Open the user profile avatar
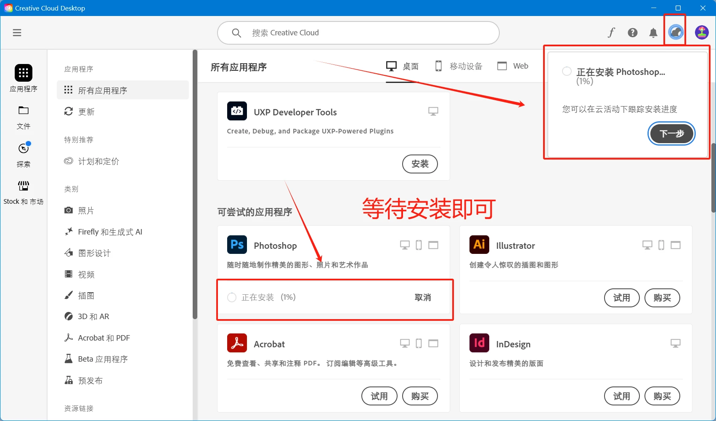Viewport: 716px width, 421px height. point(702,32)
